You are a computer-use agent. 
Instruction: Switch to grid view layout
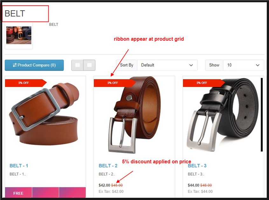click(x=89, y=65)
